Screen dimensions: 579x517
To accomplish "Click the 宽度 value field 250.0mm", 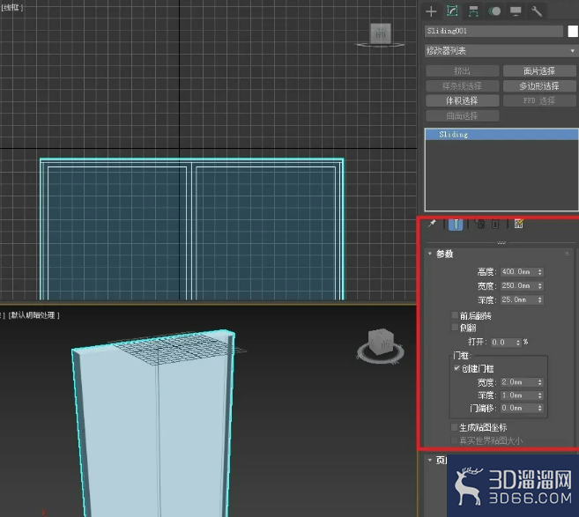I will 518,286.
